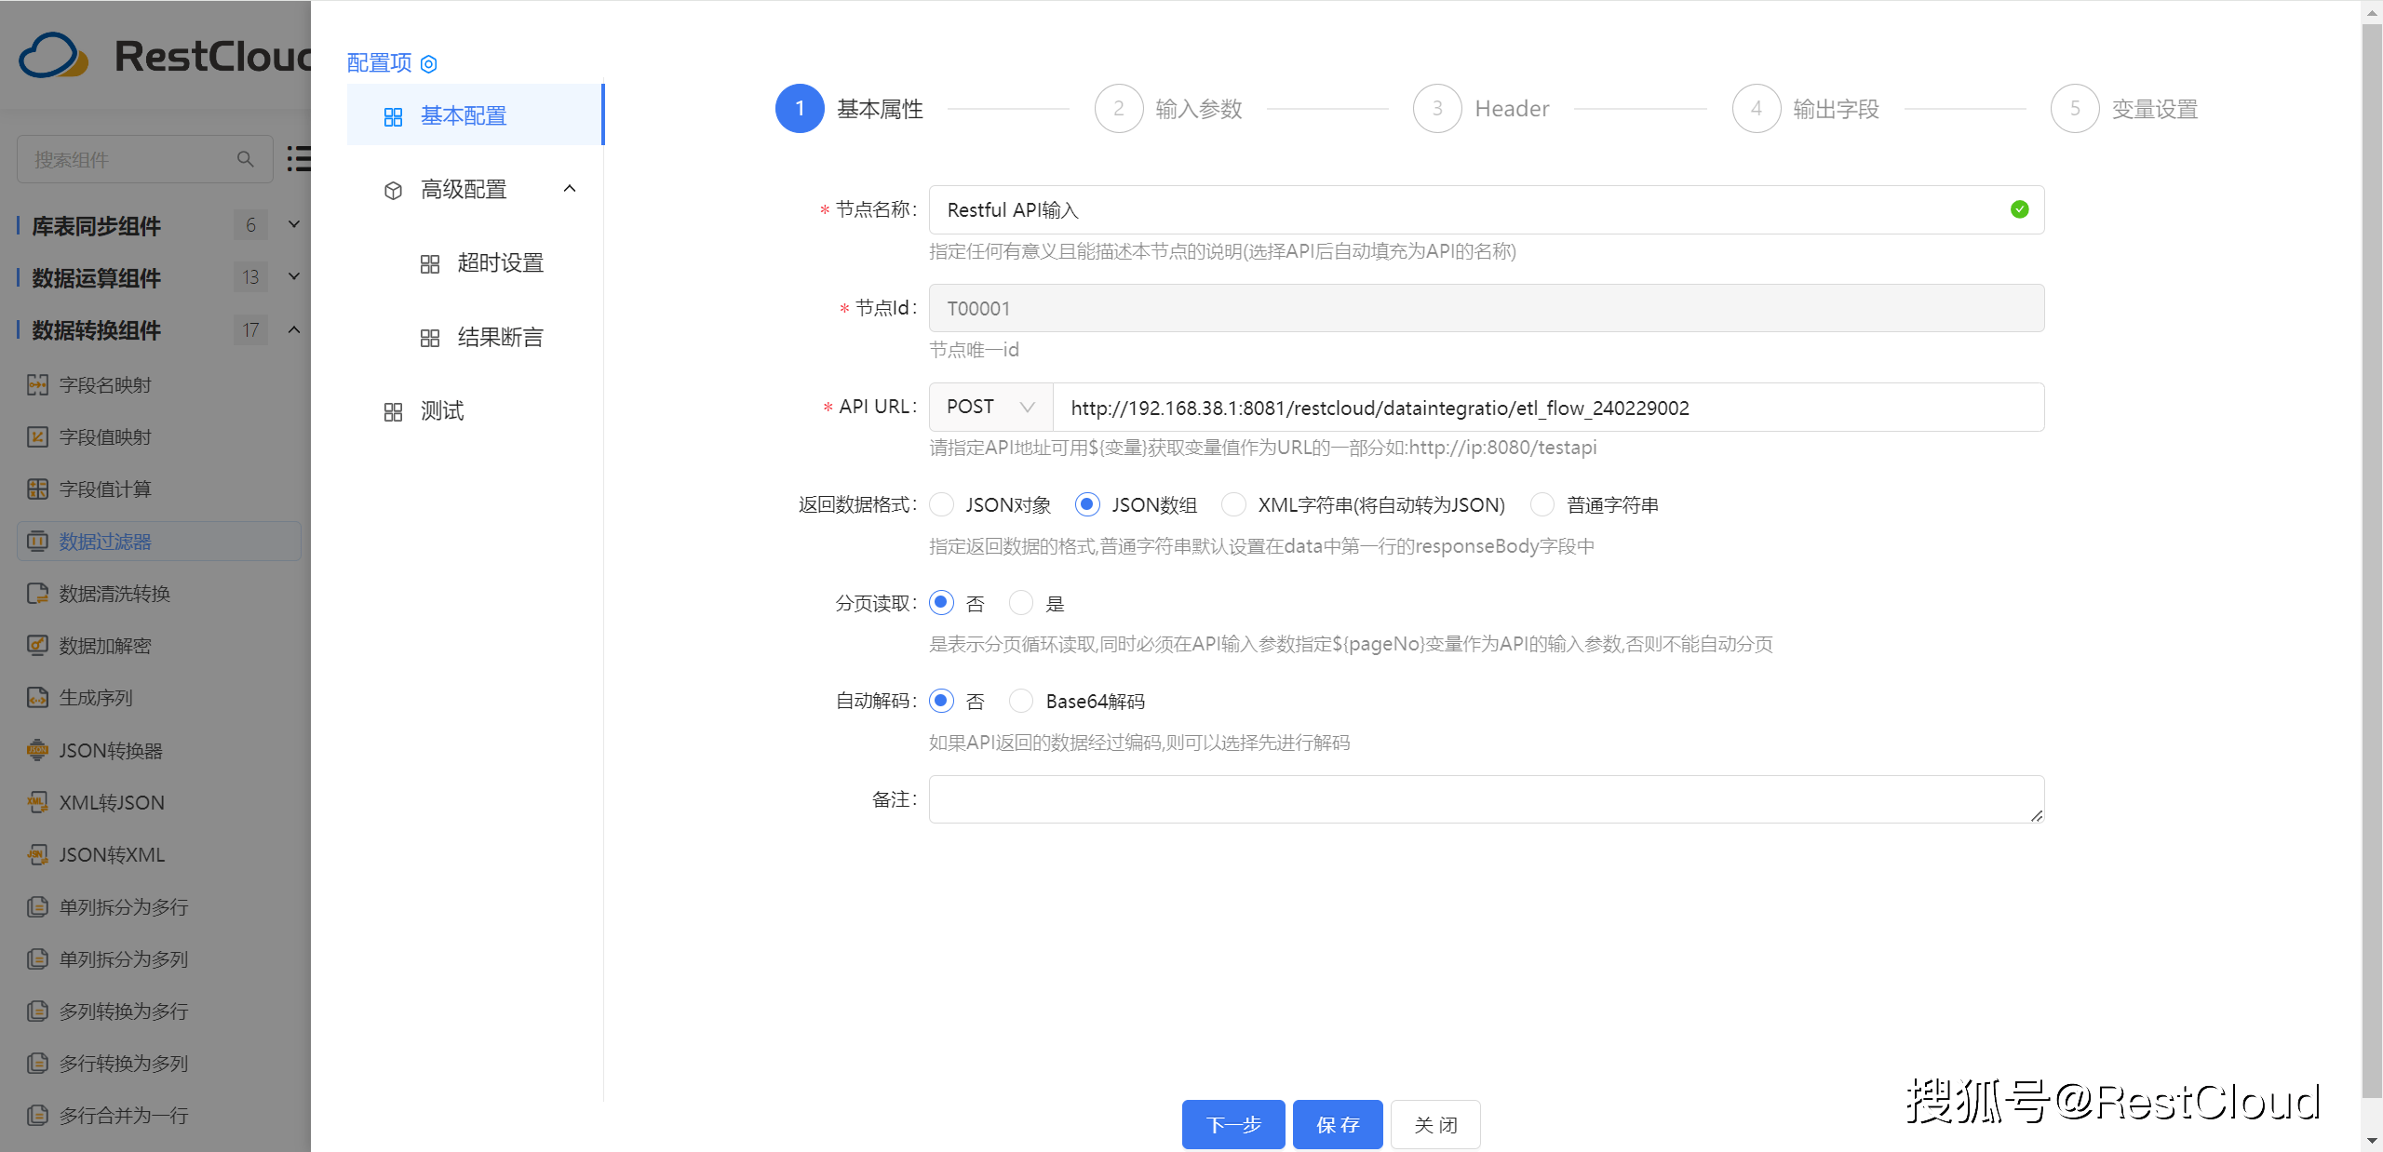Click the JSON转换器 component icon
This screenshot has width=2383, height=1152.
tap(37, 750)
